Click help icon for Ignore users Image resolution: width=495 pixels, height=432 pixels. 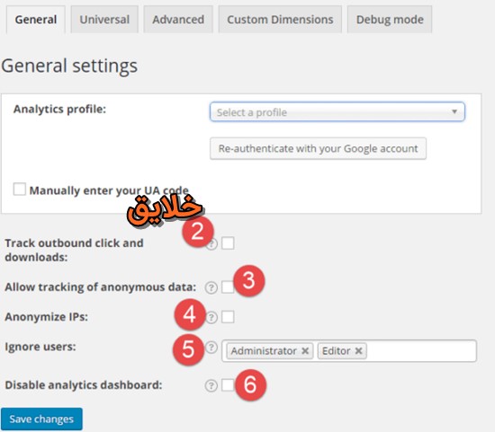click(211, 348)
